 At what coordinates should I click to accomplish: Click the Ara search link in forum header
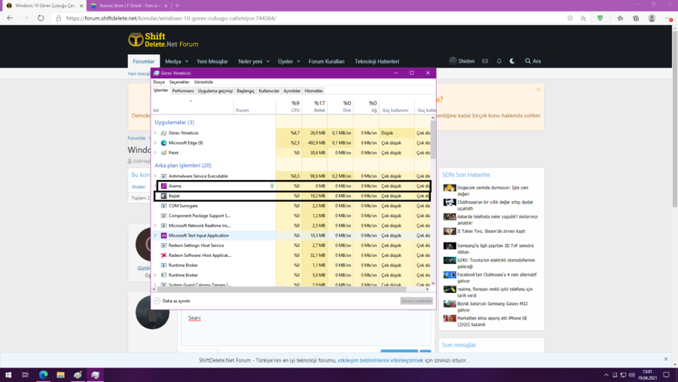[x=533, y=61]
